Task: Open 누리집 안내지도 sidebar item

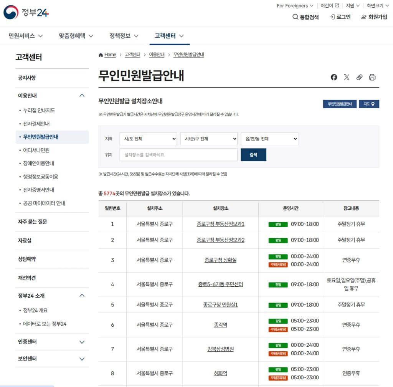Action: coord(39,110)
